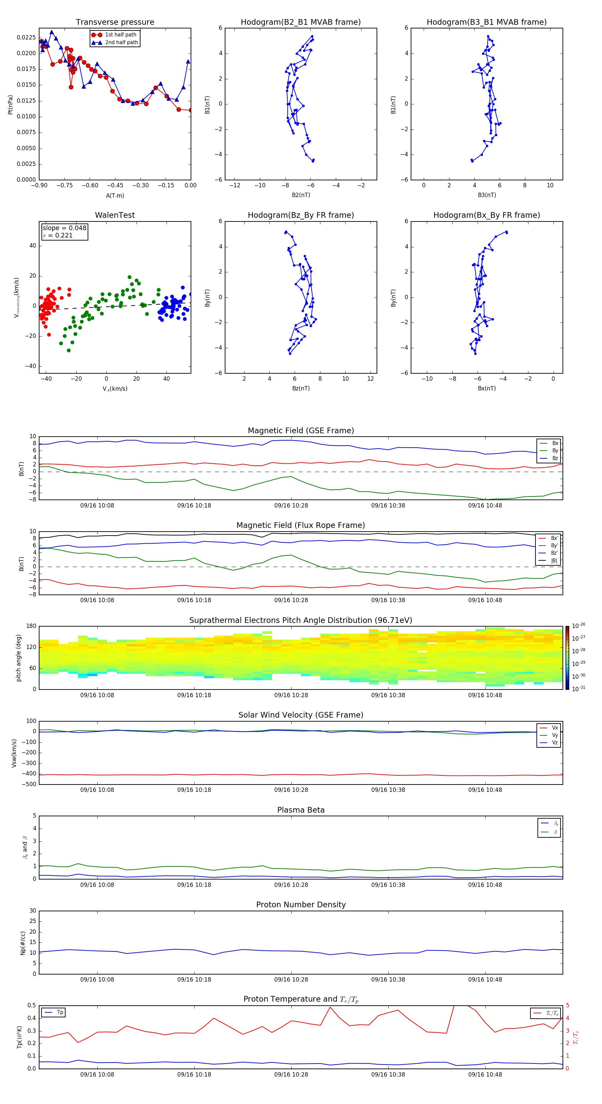Click the 'Hodogram(Bx_By FR frame)' title
Screen dimensions: 602x1104
click(x=487, y=215)
